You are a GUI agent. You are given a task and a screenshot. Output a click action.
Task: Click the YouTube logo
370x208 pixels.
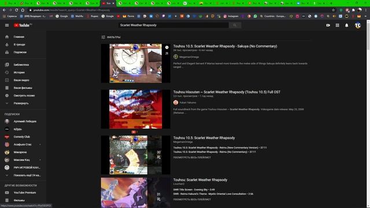(22, 25)
